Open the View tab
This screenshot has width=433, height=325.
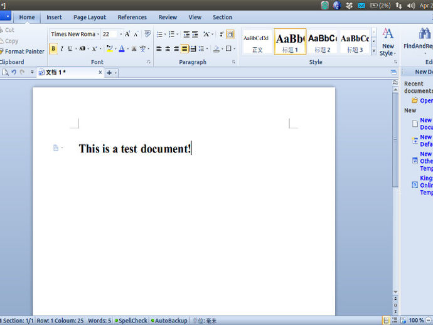coord(195,17)
